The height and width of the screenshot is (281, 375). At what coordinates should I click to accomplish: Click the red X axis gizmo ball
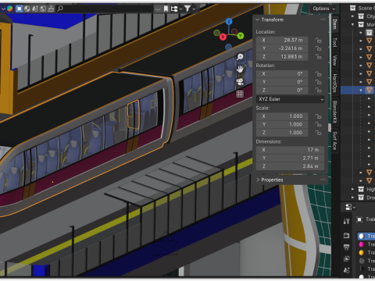[223, 37]
